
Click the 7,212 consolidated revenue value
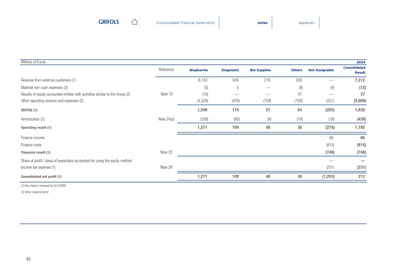click(x=360, y=80)
